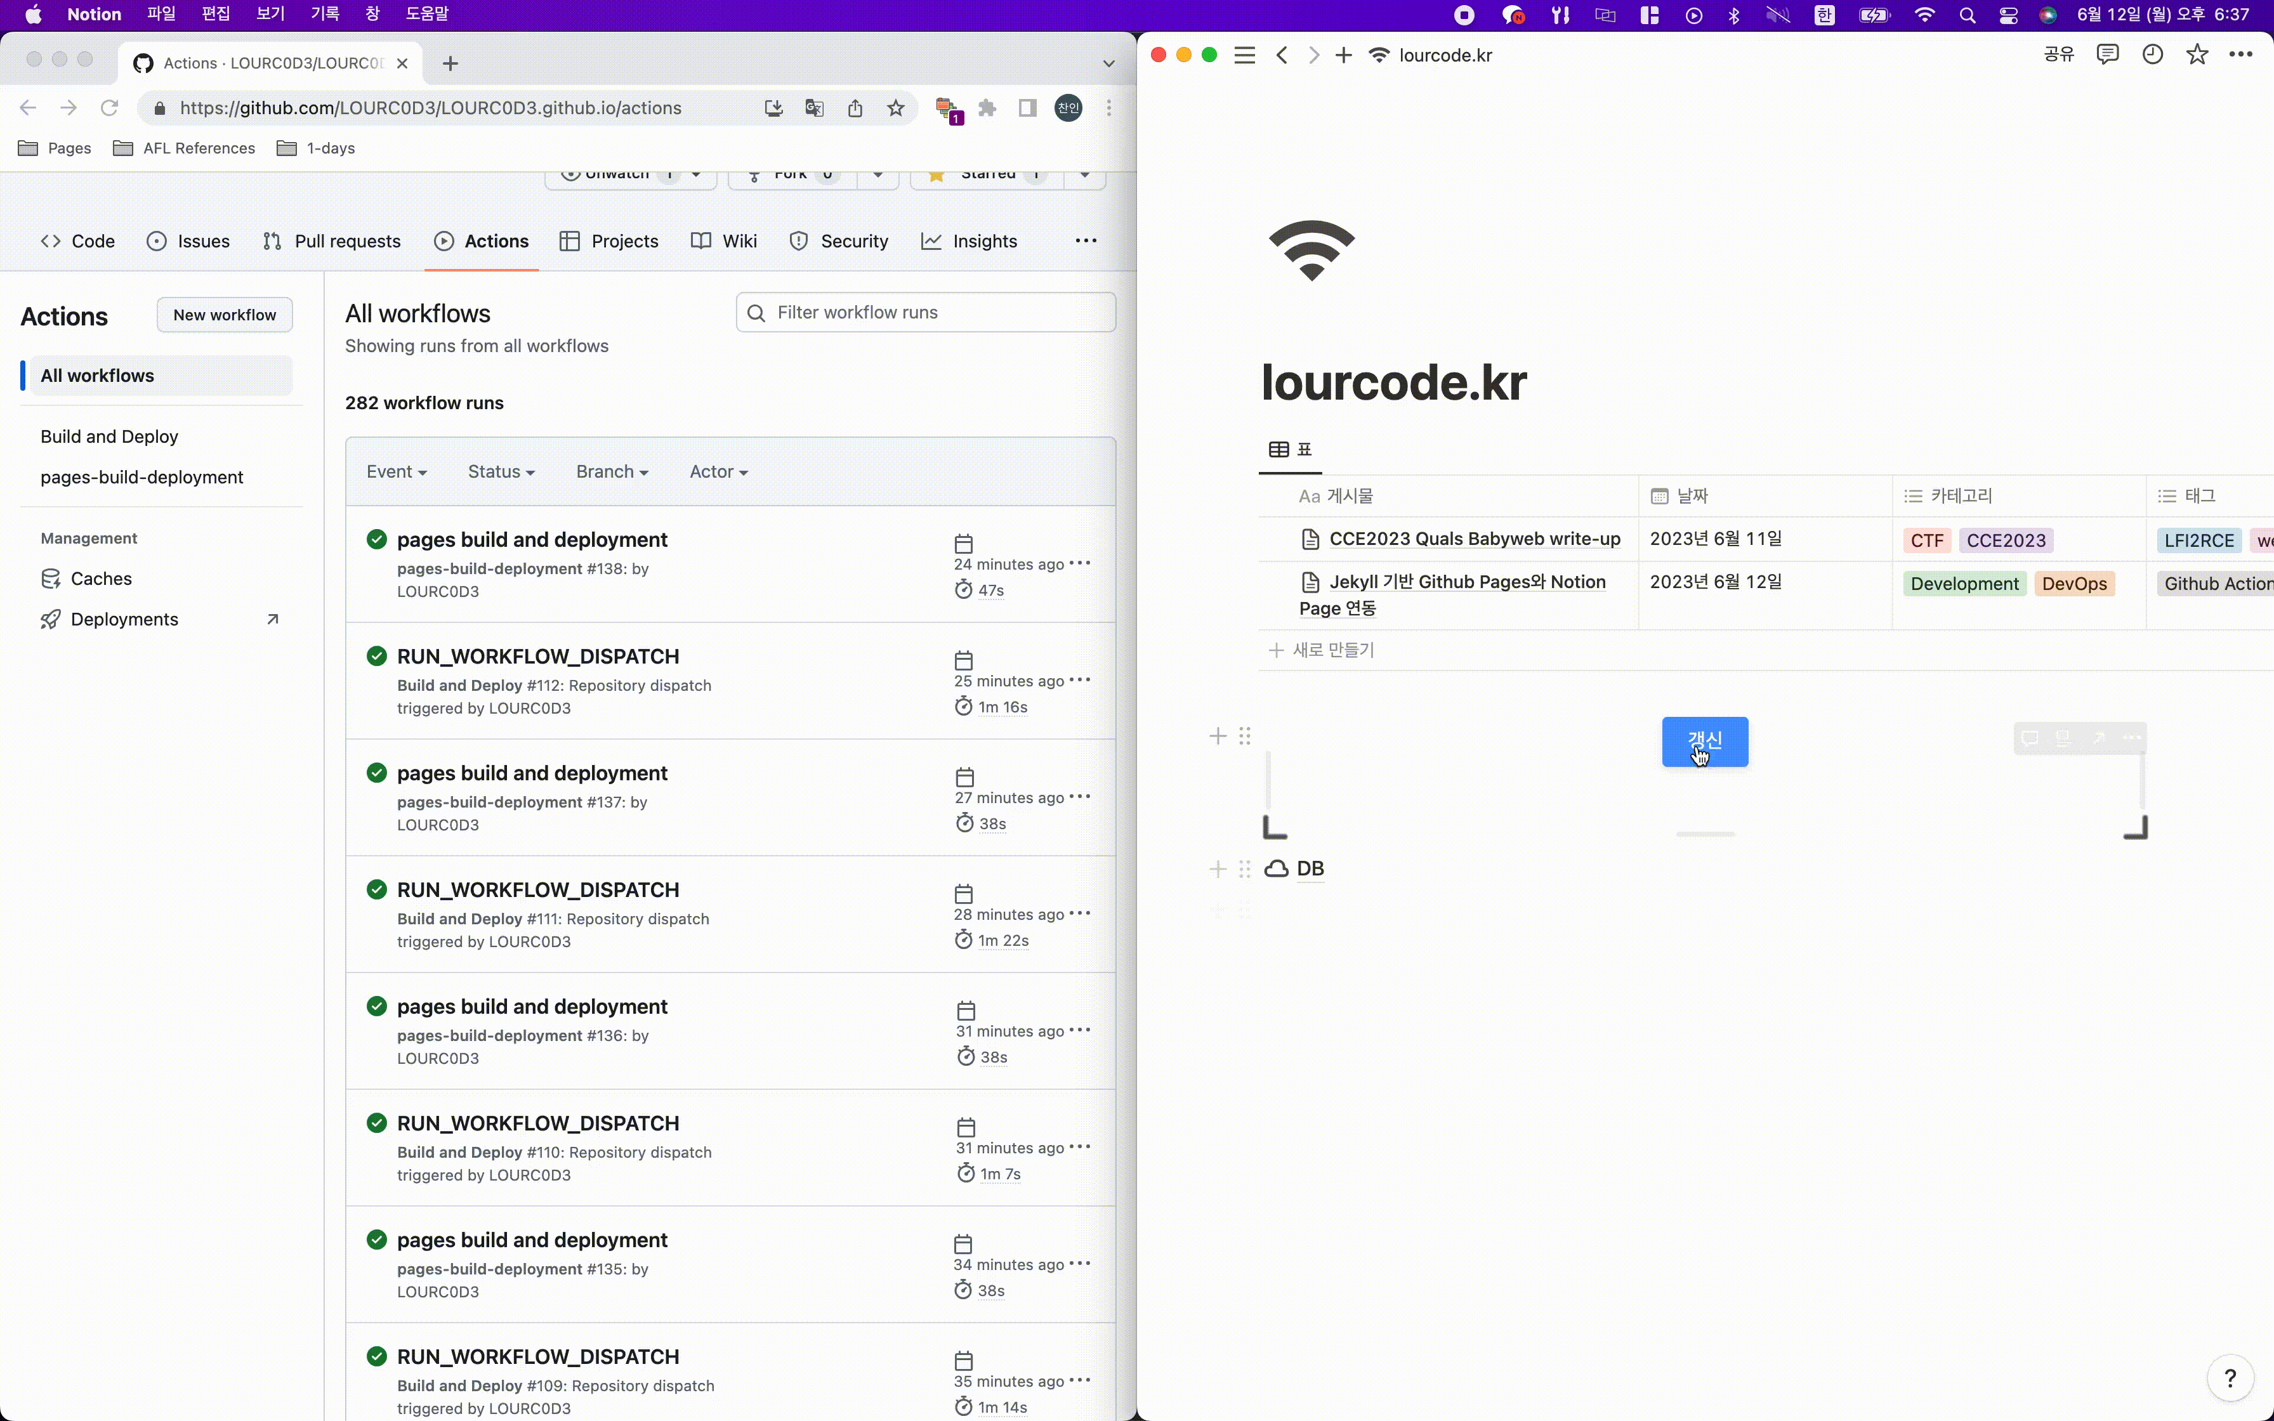
Task: Open the Status filter dropdown
Action: tap(501, 472)
